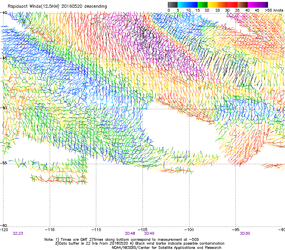The width and height of the screenshot is (285, 250).
Task: Click the '-60' latitude axis label
Action: point(3,225)
